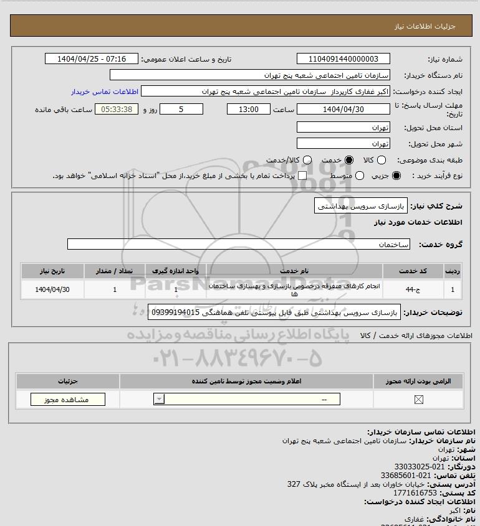Screen dimensions: 480x526
Task: Click need date cell 1404/04/30 in table
Action: [x=52, y=289]
